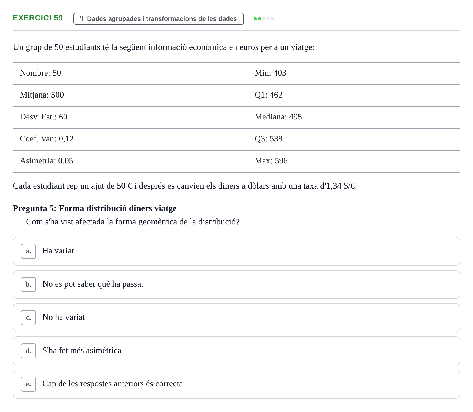
Task: Click the 'Asimetria: 0,05' cell
Action: [x=131, y=161]
